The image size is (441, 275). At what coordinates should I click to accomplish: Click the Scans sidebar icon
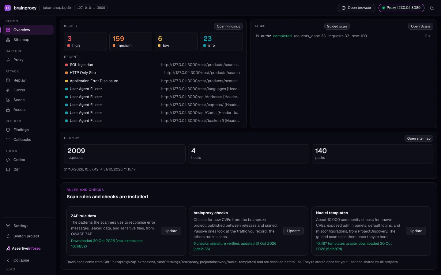pyautogui.click(x=8, y=100)
